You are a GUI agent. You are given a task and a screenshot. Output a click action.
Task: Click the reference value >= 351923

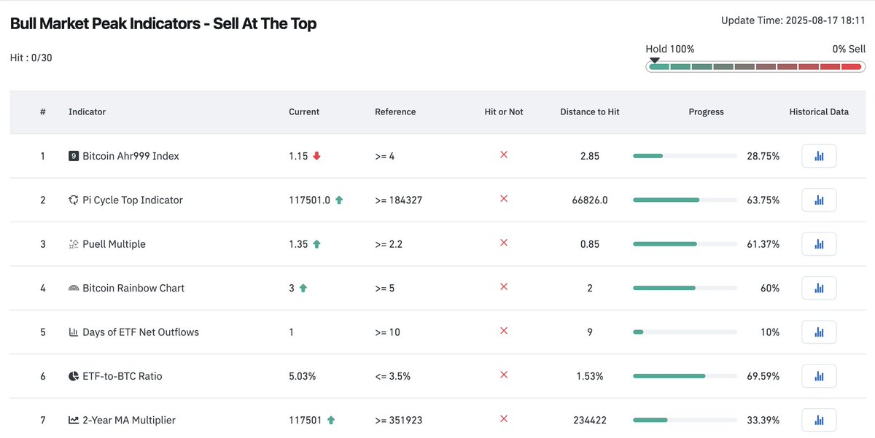[x=399, y=420]
